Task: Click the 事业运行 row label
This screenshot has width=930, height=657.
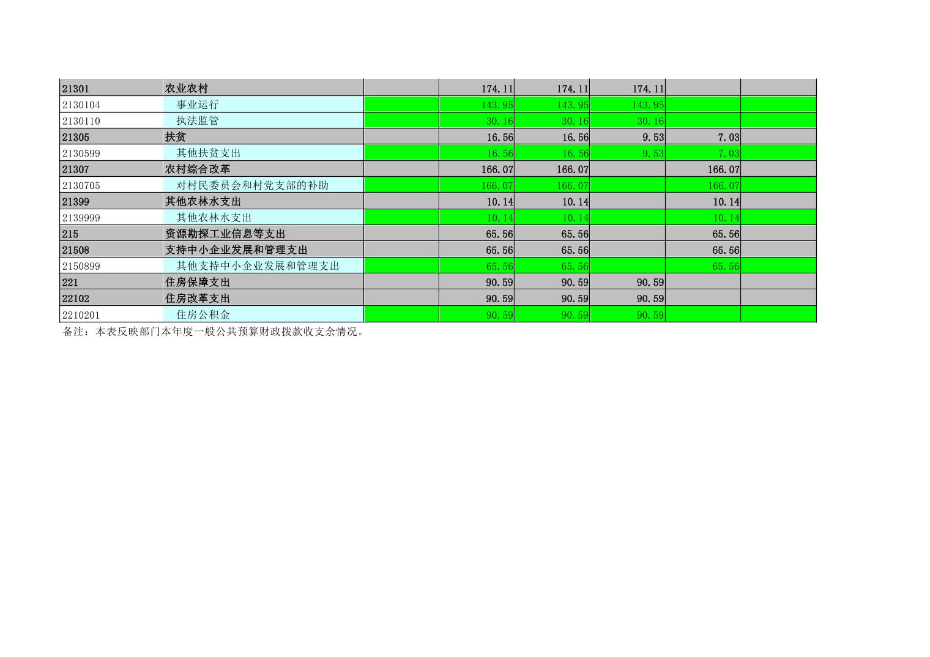Action: (x=198, y=105)
